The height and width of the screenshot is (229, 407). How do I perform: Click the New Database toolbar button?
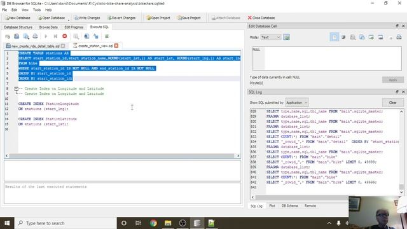click(18, 18)
